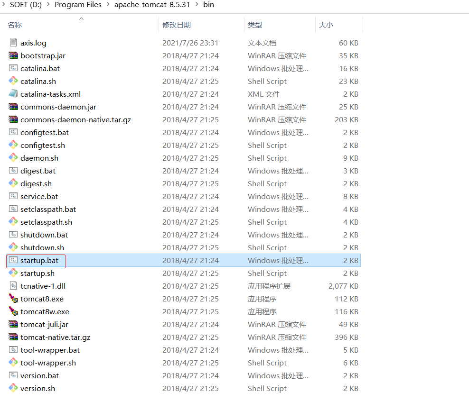Select the startup.bat batch file icon
Screen dimensions: 469x410
click(13, 260)
